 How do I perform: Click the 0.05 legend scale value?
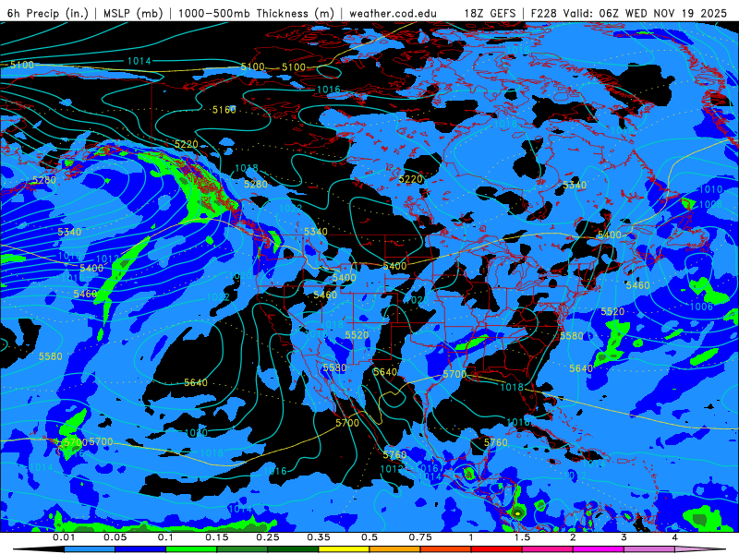(115, 537)
